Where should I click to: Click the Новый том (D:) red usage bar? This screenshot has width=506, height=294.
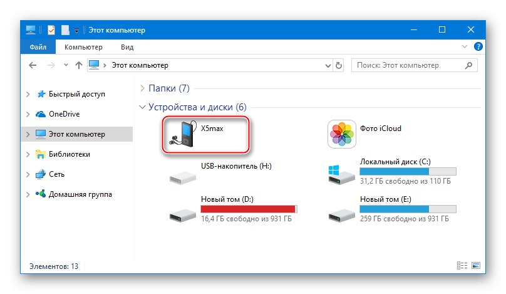(249, 209)
